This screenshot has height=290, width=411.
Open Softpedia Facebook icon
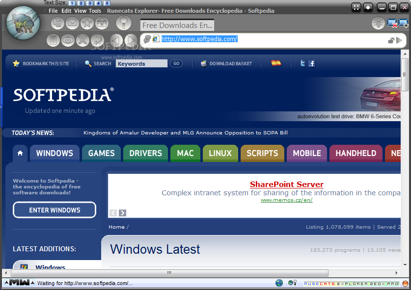click(x=311, y=63)
